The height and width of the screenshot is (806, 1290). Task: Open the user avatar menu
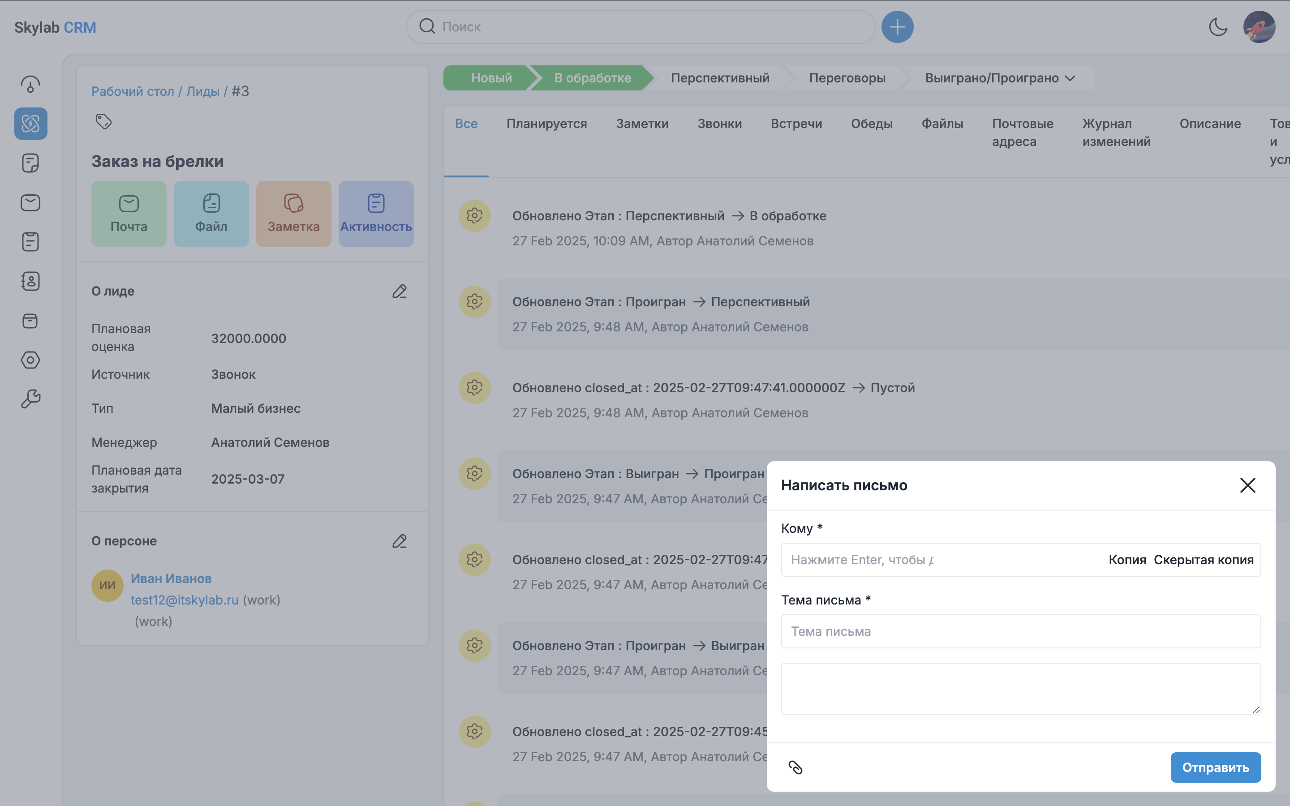pyautogui.click(x=1259, y=27)
